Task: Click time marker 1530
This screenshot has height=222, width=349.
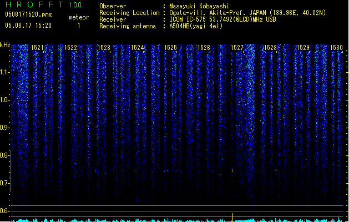Action: point(337,48)
